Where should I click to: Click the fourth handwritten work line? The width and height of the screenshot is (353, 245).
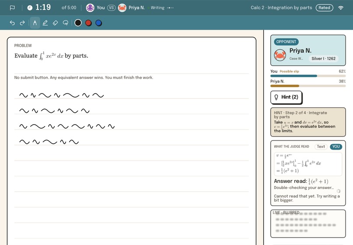[49, 142]
